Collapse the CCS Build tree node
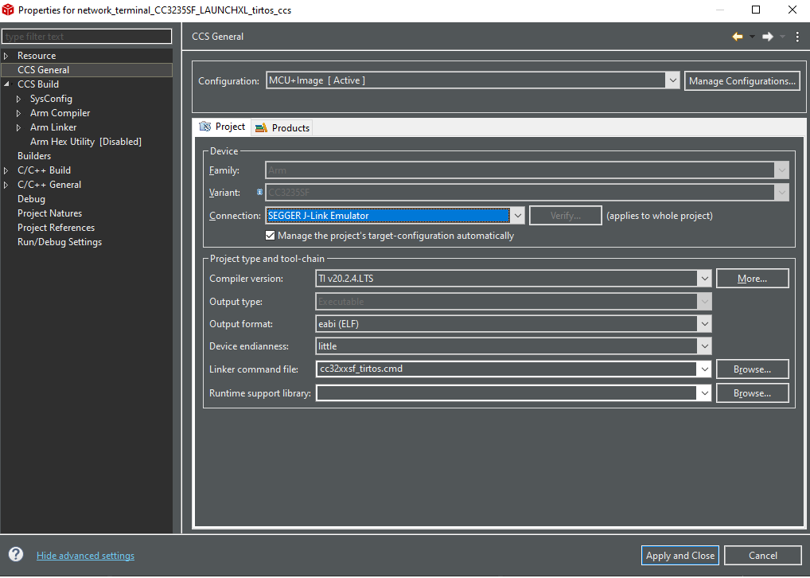This screenshot has height=578, width=810. click(6, 84)
